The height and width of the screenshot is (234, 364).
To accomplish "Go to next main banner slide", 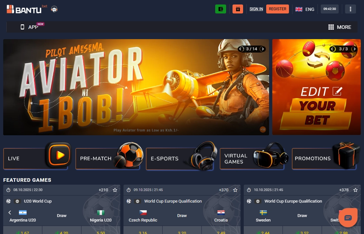I will [x=263, y=49].
